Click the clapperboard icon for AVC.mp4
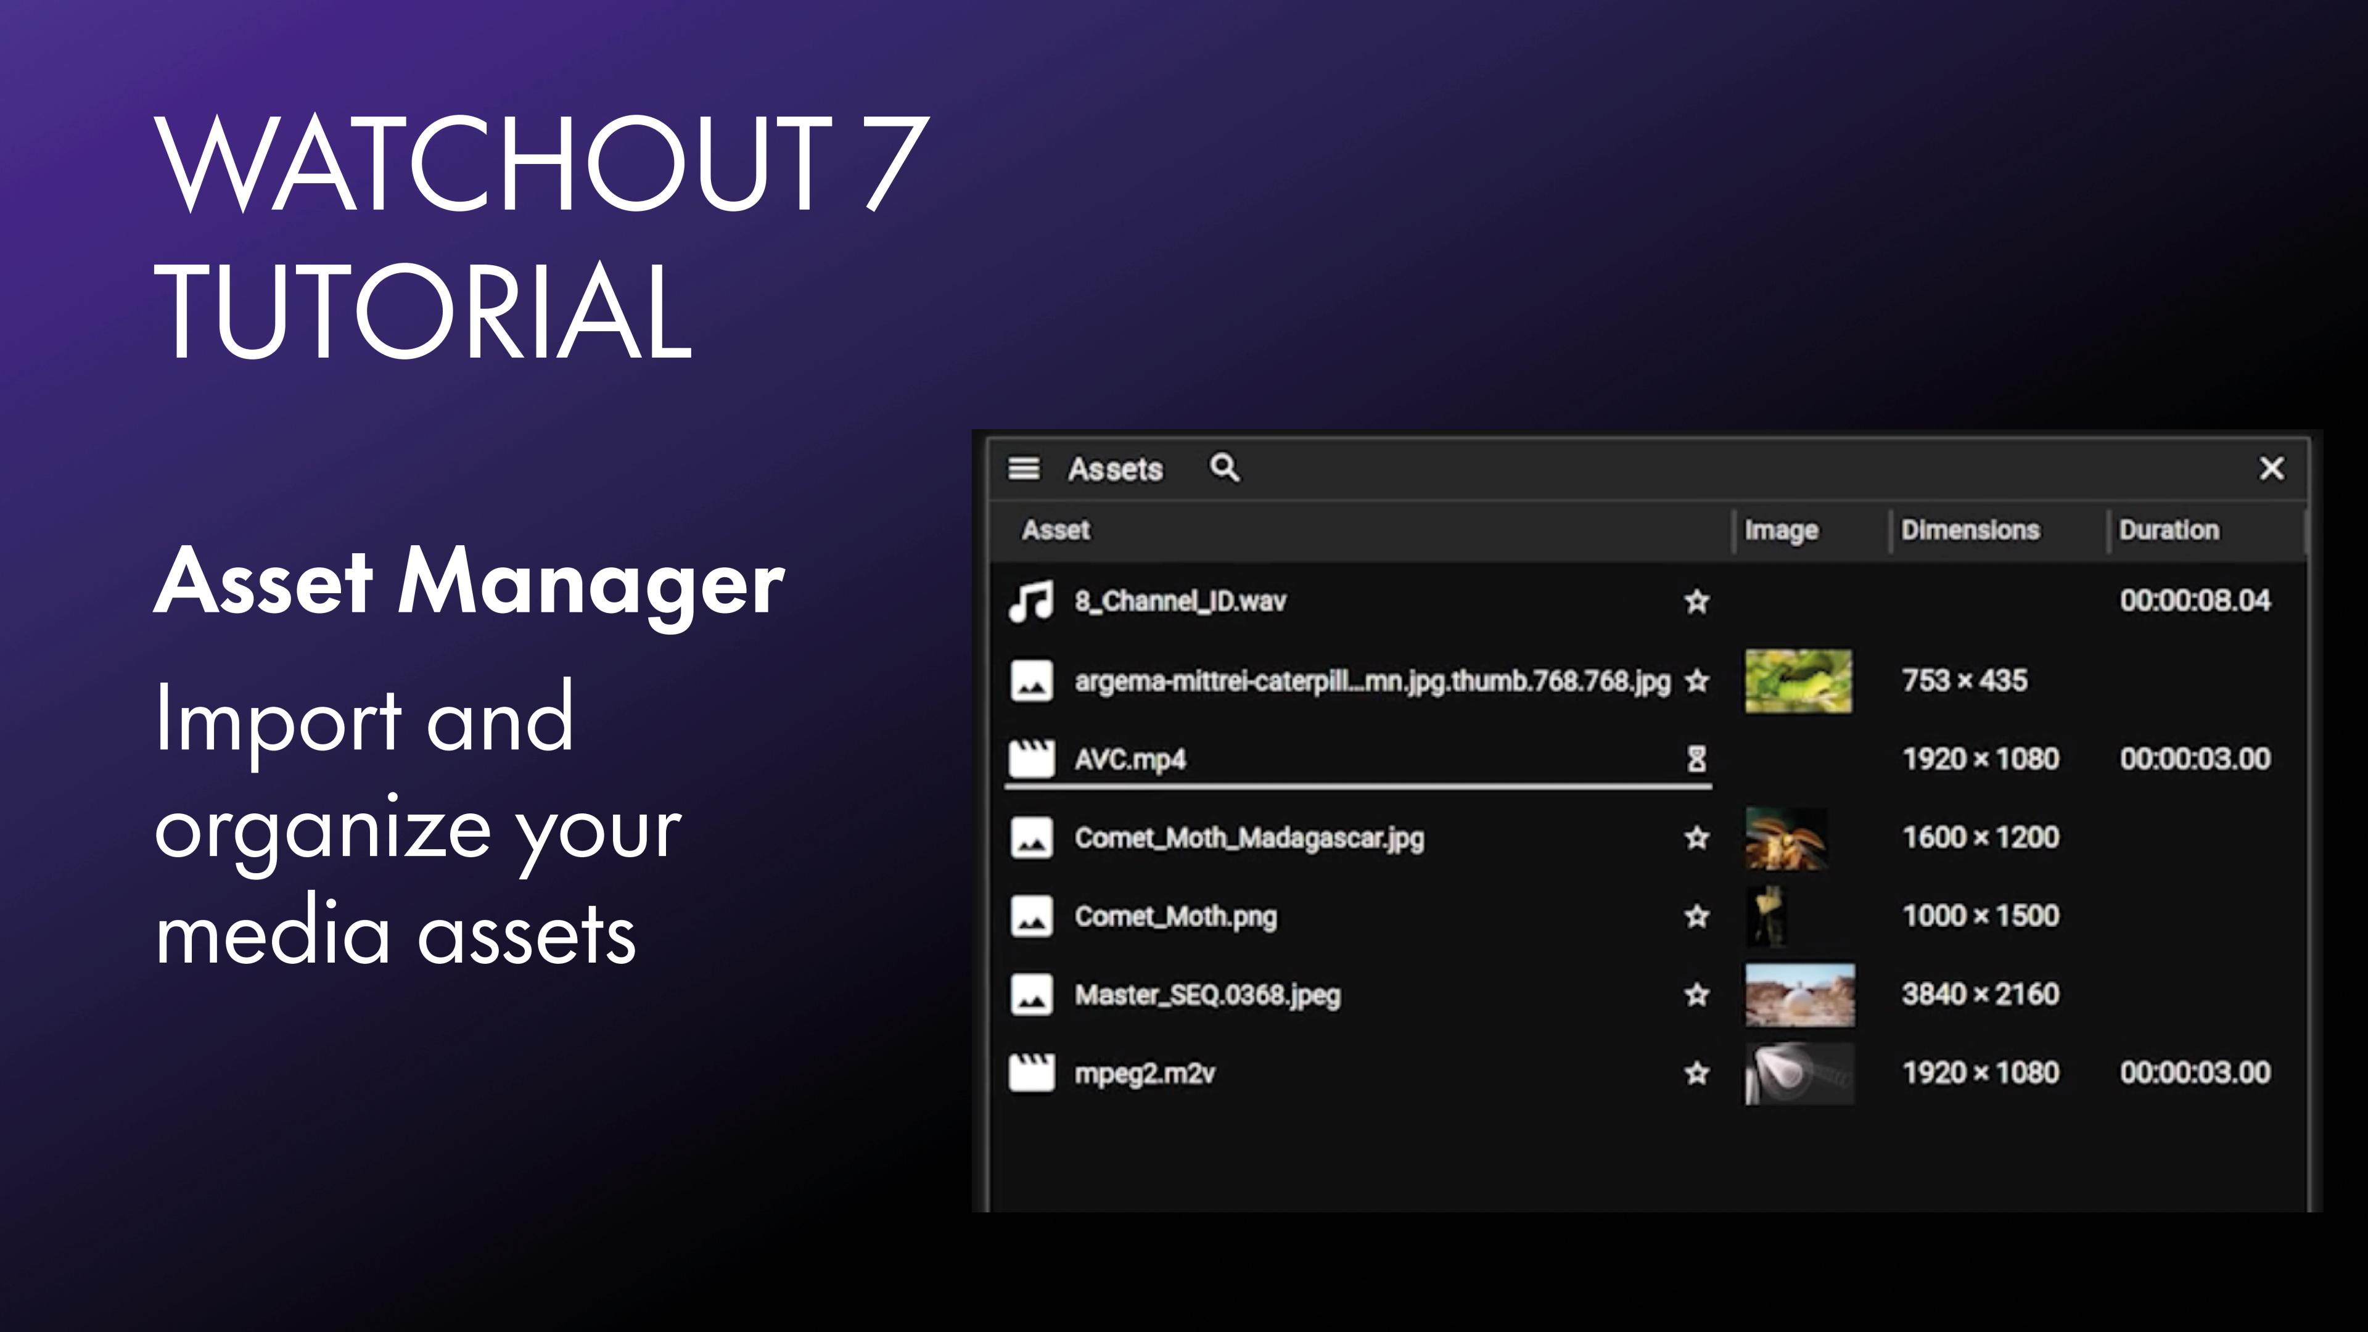Screen dimensions: 2368x1332 coord(1032,759)
